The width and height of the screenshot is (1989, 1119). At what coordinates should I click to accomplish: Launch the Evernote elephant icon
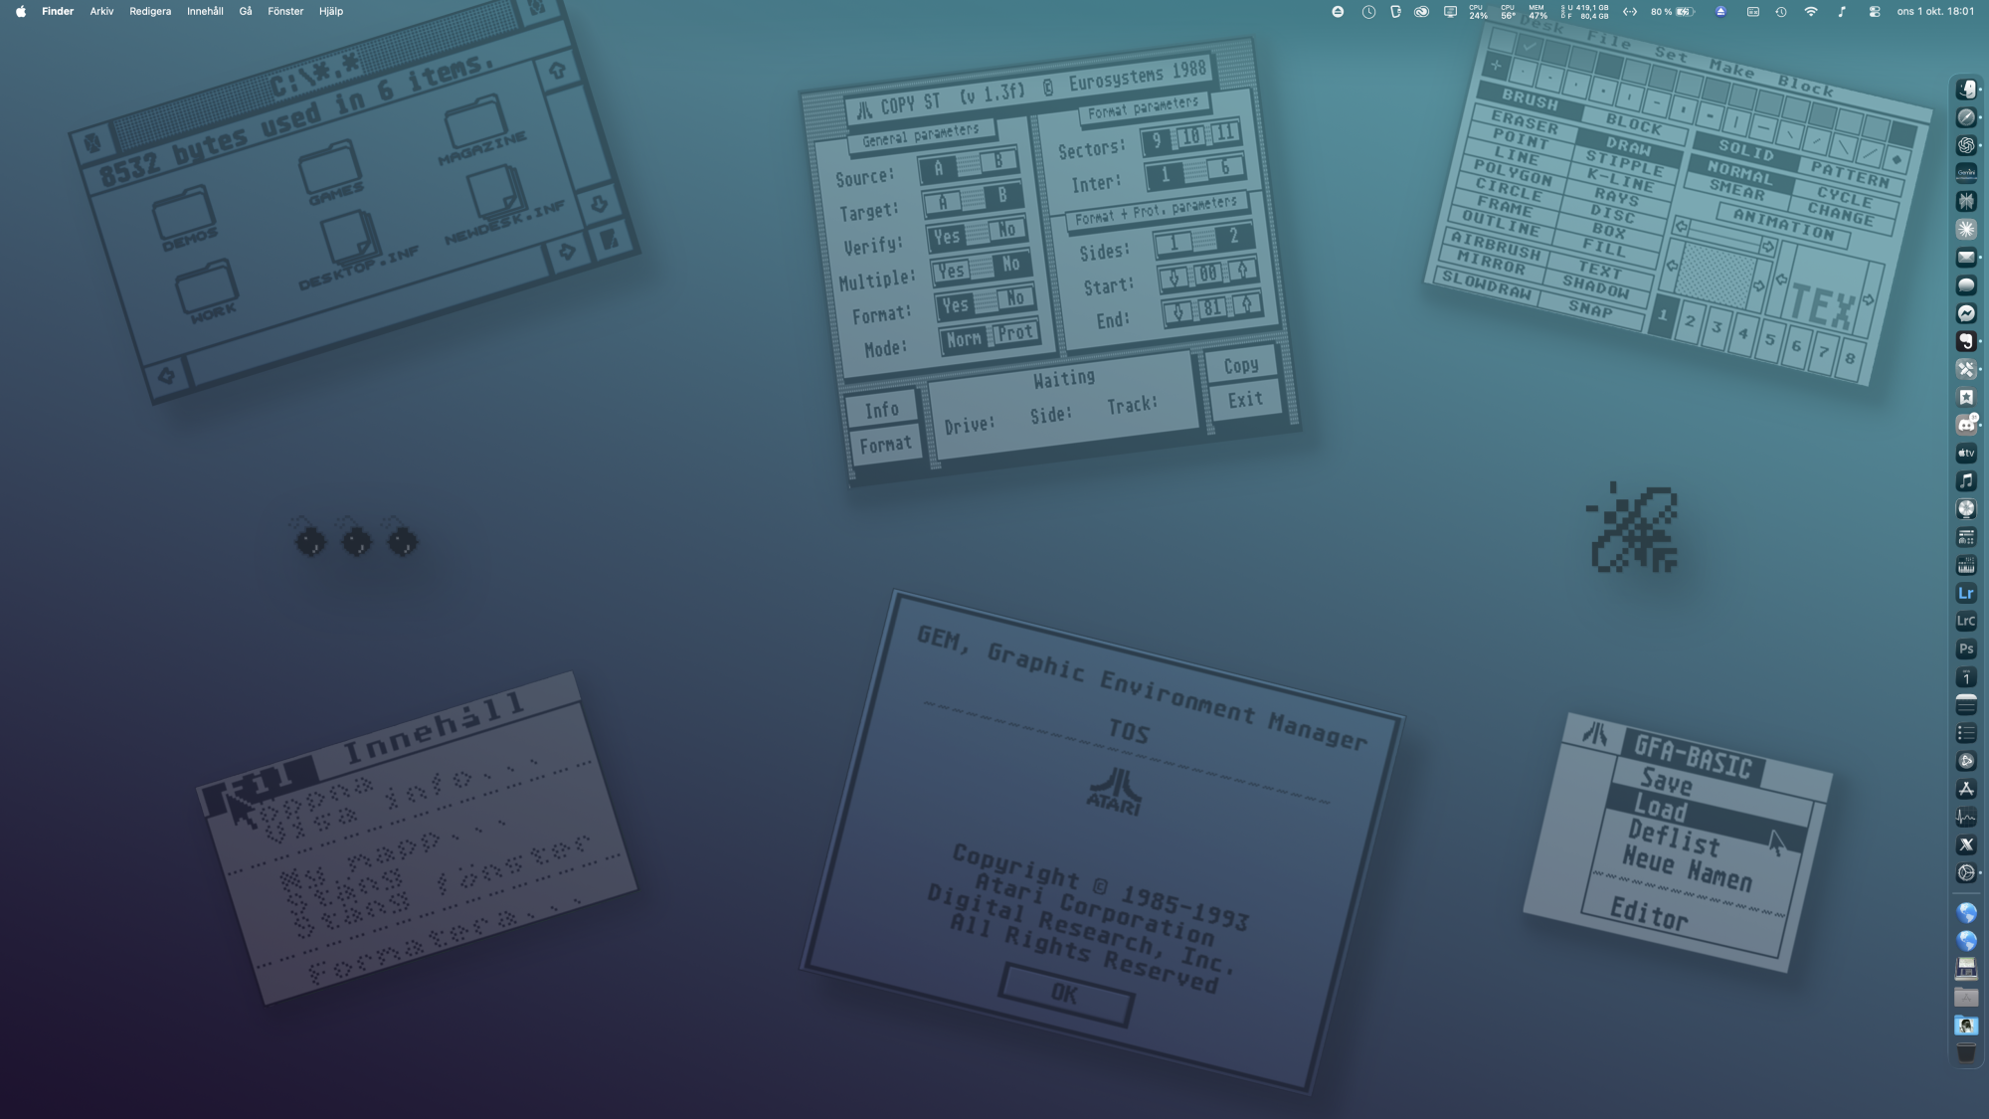pos(1966,341)
